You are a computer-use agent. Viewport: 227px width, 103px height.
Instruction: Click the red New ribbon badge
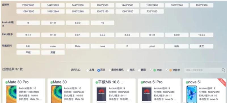pos(222,82)
